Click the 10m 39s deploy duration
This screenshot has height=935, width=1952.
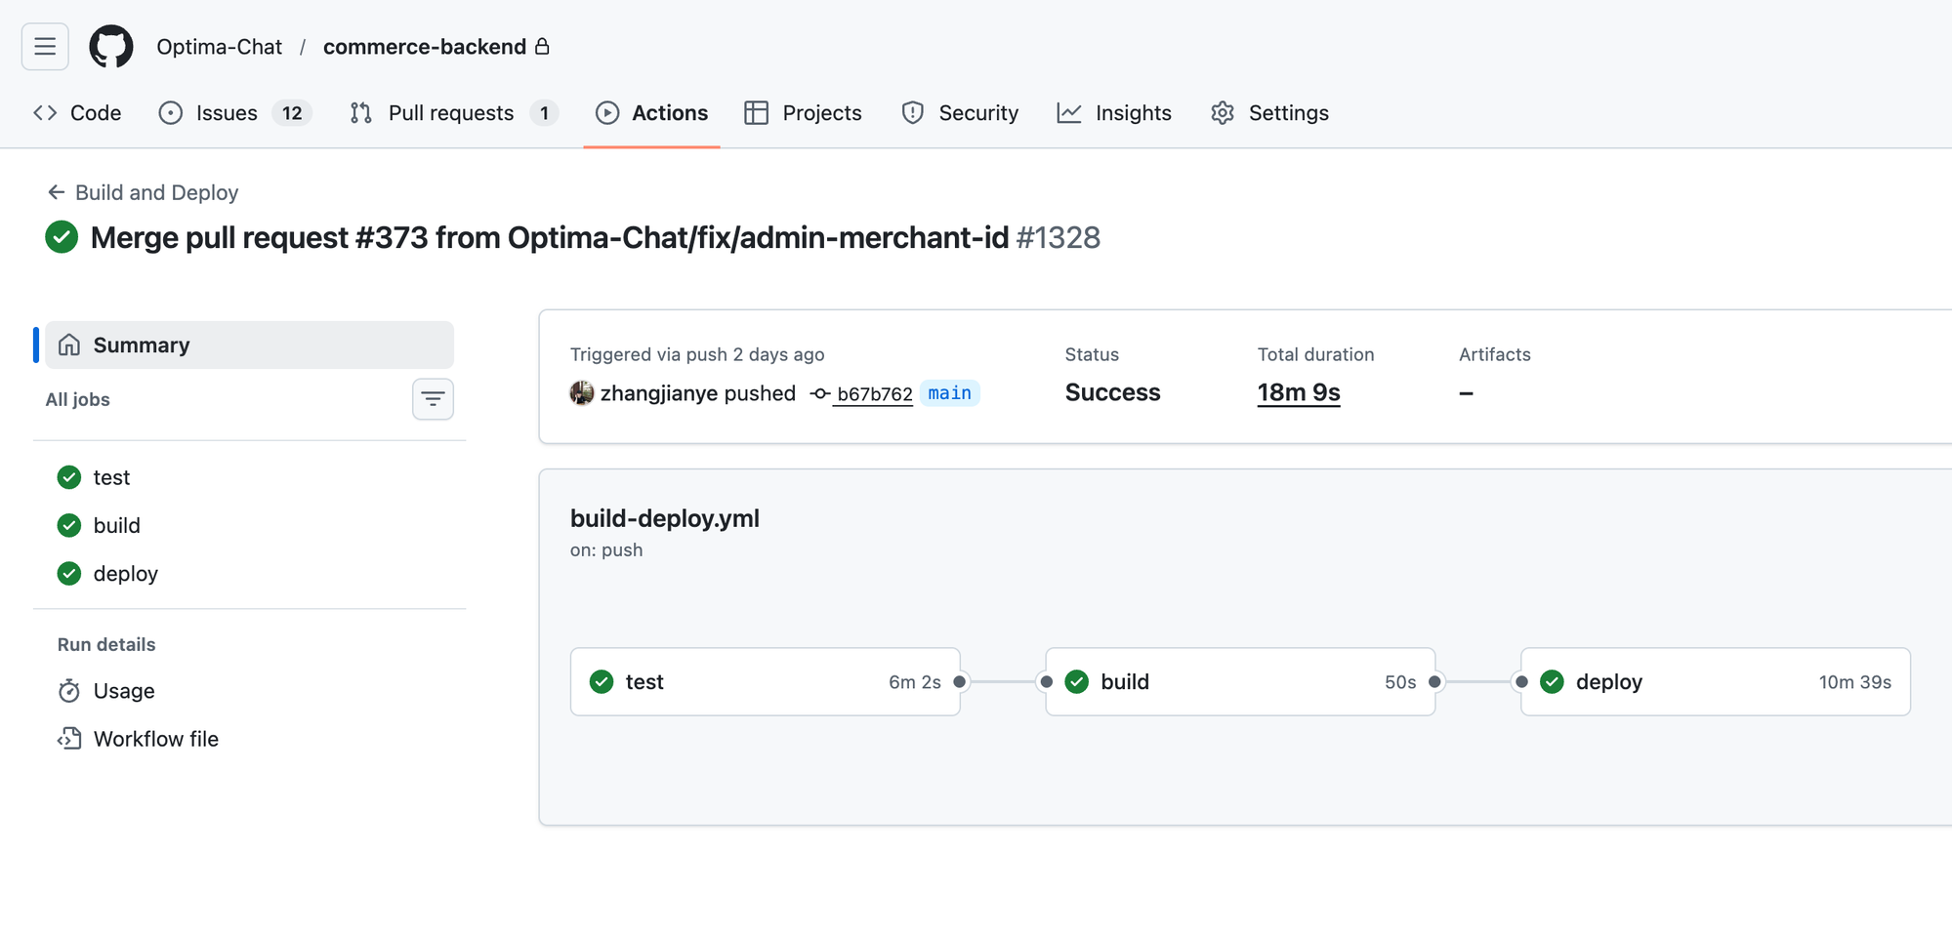(1855, 682)
